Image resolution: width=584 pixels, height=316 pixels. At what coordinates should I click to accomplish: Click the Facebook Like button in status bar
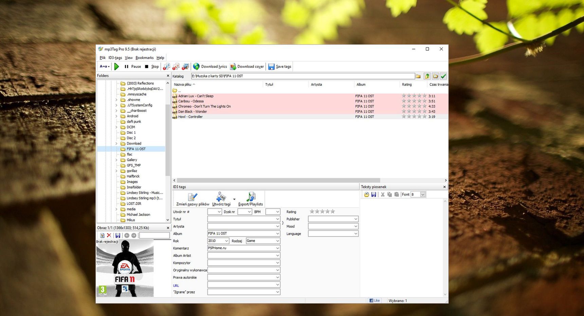375,300
